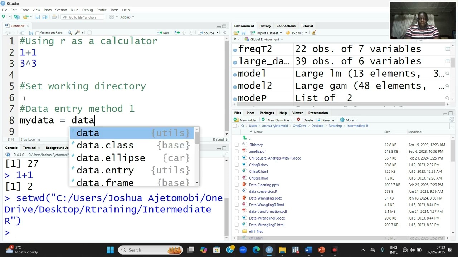Expand the modeP list entry

(x=235, y=99)
